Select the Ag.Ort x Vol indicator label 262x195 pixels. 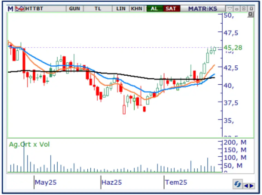(x=29, y=144)
